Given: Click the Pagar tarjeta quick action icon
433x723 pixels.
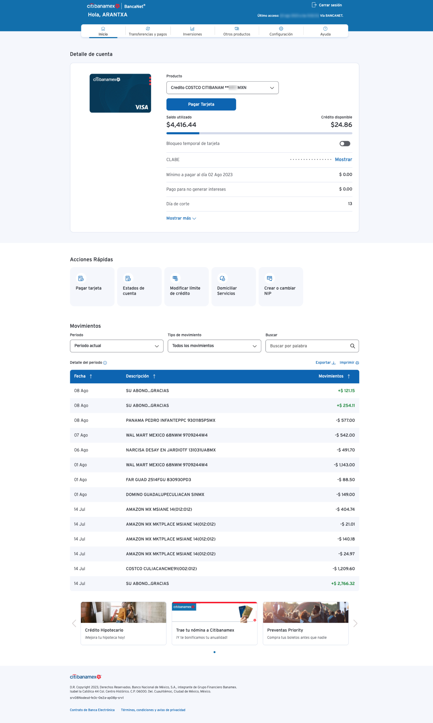Looking at the screenshot, I should click(x=81, y=278).
